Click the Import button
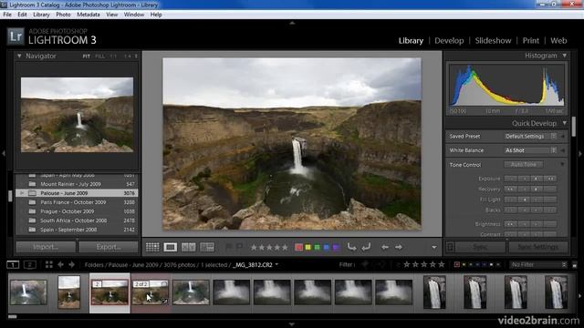Image resolution: width=584 pixels, height=328 pixels. tap(46, 247)
